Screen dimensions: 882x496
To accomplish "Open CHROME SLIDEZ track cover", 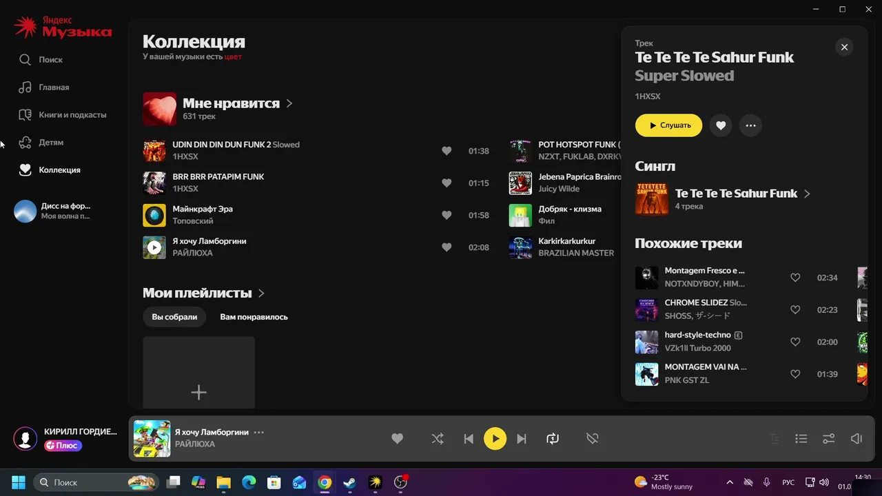I will coord(646,310).
